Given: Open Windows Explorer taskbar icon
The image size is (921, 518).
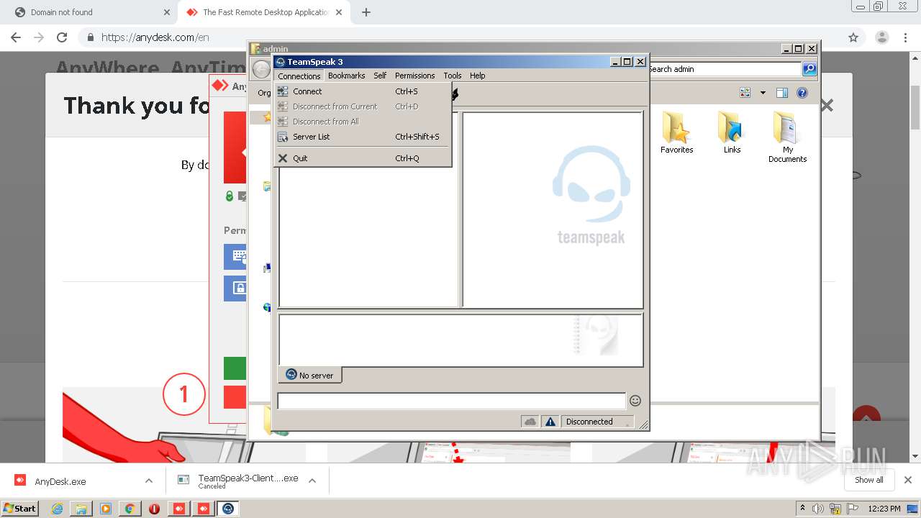Looking at the screenshot, I should (x=81, y=509).
